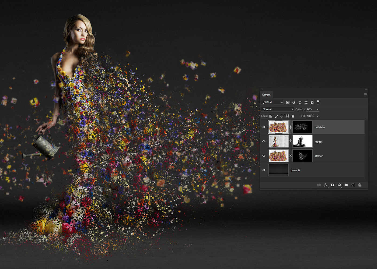Image resolution: width=377 pixels, height=269 pixels.
Task: Hide the stretch layer
Action: click(x=264, y=156)
